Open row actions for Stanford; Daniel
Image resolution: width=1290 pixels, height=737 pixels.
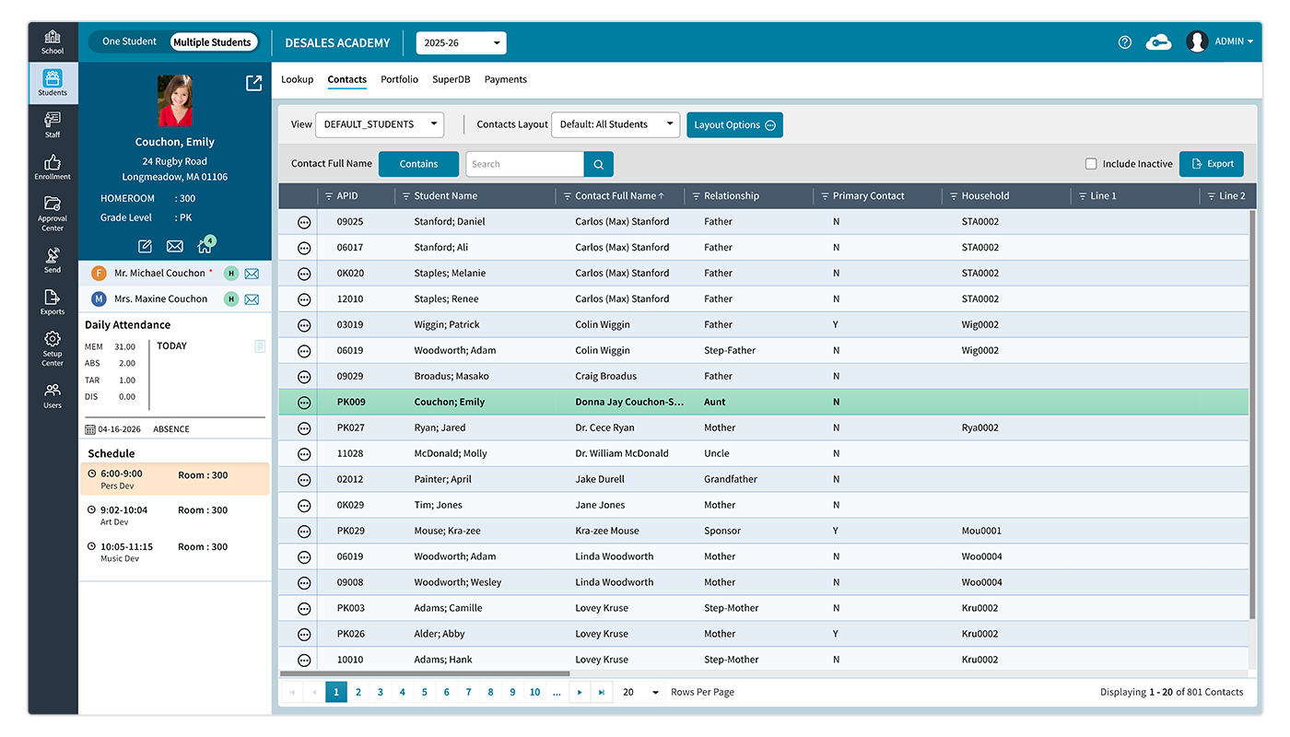pyautogui.click(x=304, y=222)
